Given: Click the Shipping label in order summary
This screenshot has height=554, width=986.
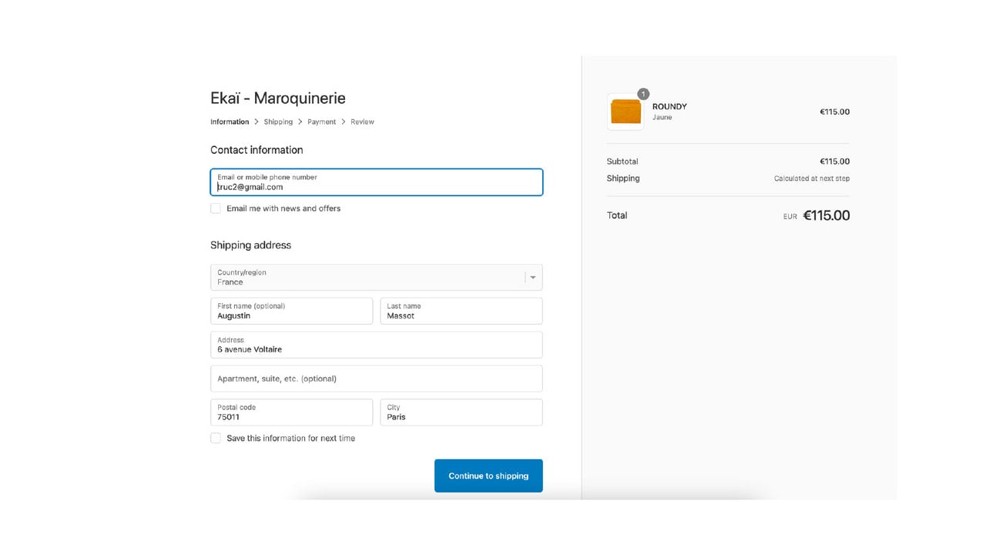Looking at the screenshot, I should (623, 179).
